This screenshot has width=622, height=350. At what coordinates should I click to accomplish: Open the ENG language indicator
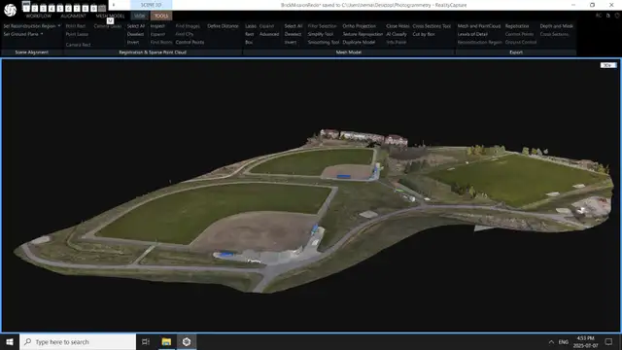(x=564, y=341)
